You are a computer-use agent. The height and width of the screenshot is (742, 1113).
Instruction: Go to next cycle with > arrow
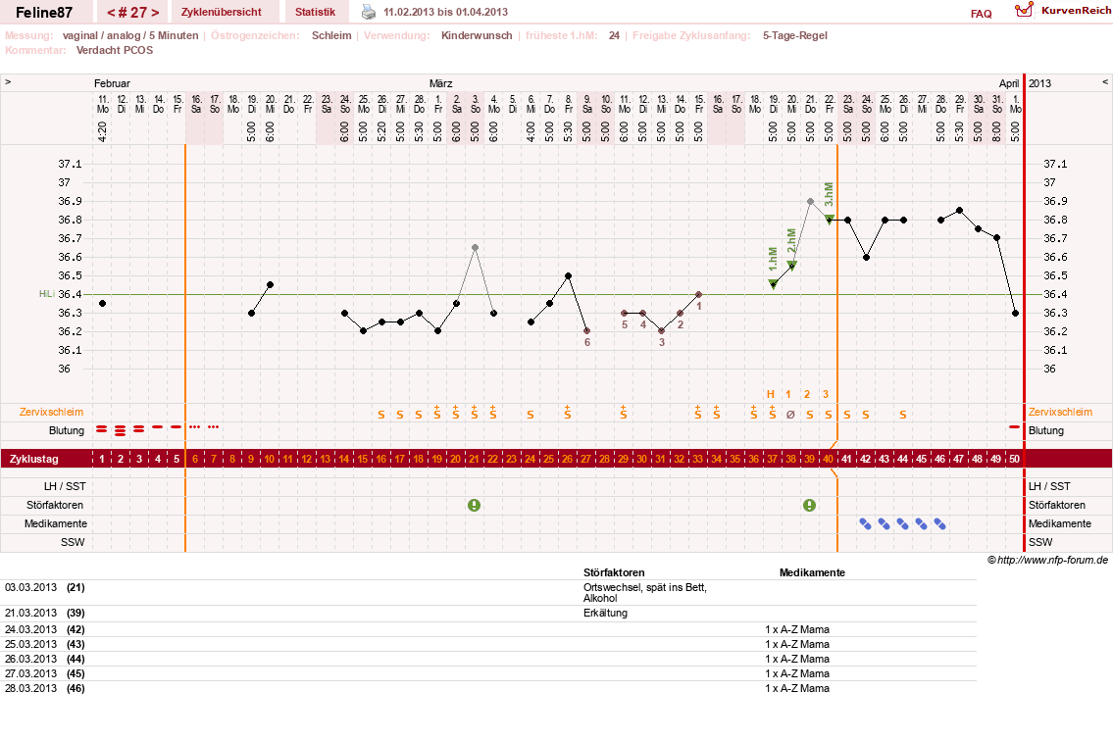155,12
